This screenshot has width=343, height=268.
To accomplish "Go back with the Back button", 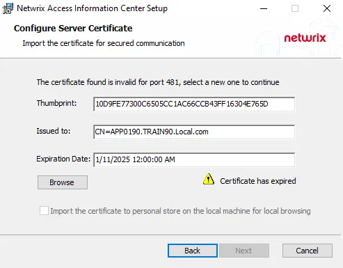I will click(193, 251).
